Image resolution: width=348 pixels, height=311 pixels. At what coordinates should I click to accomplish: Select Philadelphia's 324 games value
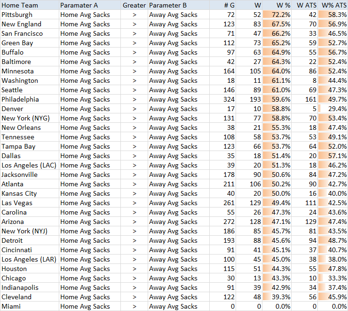(222, 99)
